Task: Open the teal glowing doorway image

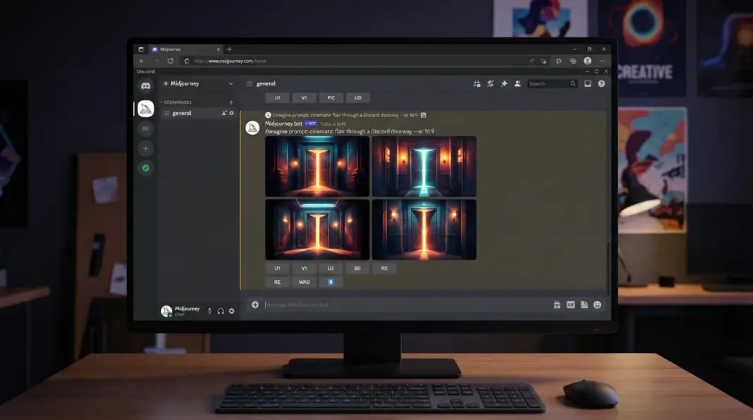Action: 424,167
